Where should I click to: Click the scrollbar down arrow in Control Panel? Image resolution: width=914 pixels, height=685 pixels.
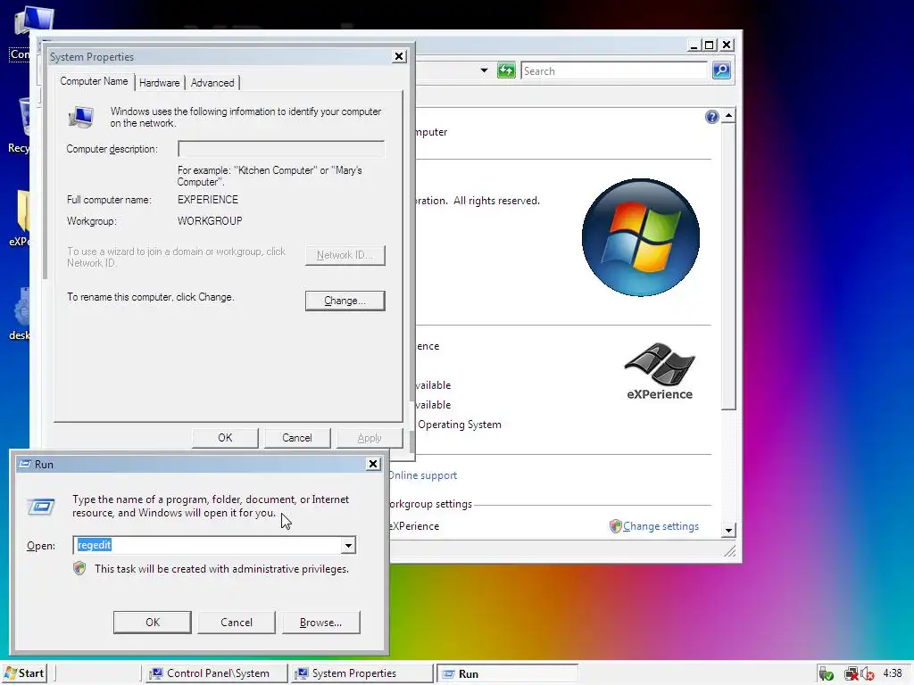click(728, 530)
